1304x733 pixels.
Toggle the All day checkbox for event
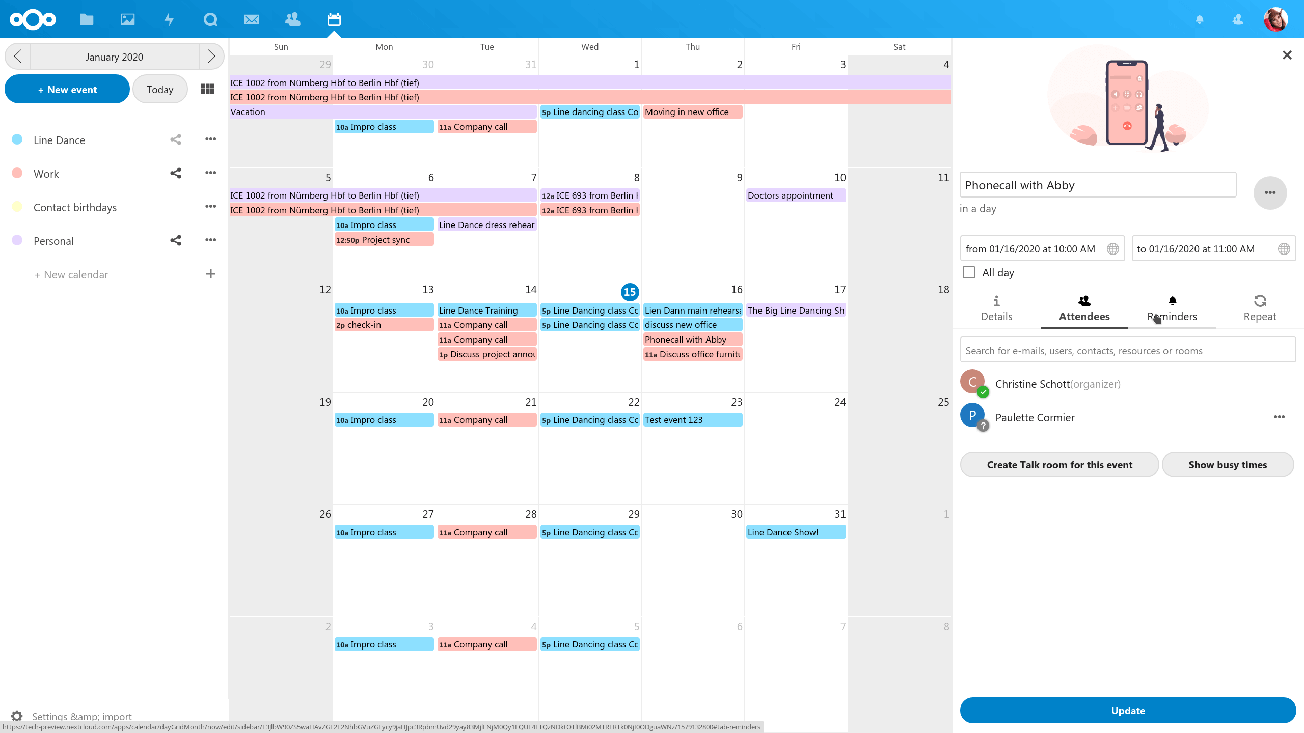click(969, 272)
